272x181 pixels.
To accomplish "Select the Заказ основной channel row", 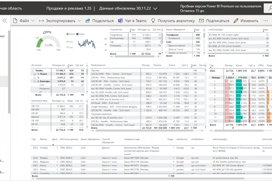I will (183, 46).
